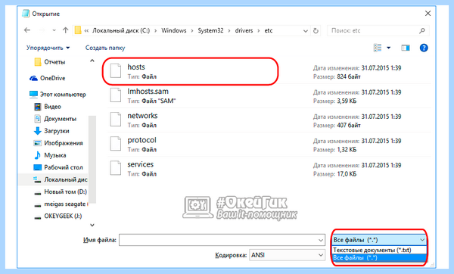The width and height of the screenshot is (454, 274).
Task: Open recent locations chevron beside navigation arrows
Action: click(54, 30)
